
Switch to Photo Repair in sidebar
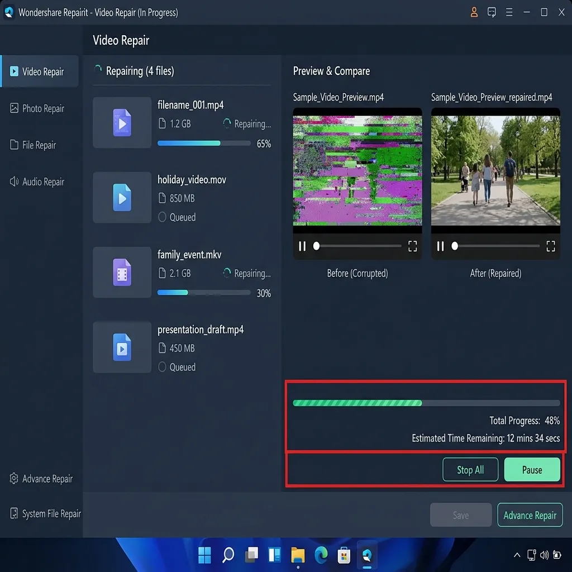pyautogui.click(x=37, y=108)
